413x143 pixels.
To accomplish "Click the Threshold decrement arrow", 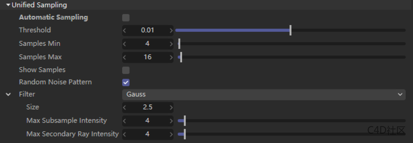I will point(125,30).
